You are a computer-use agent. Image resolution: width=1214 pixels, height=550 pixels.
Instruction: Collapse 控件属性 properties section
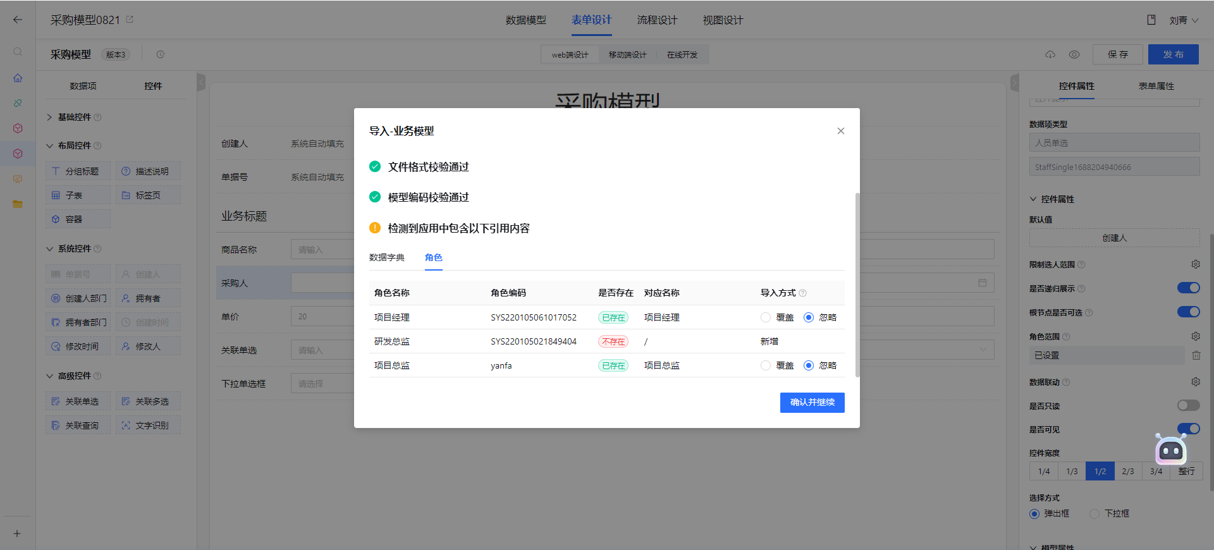(1033, 199)
